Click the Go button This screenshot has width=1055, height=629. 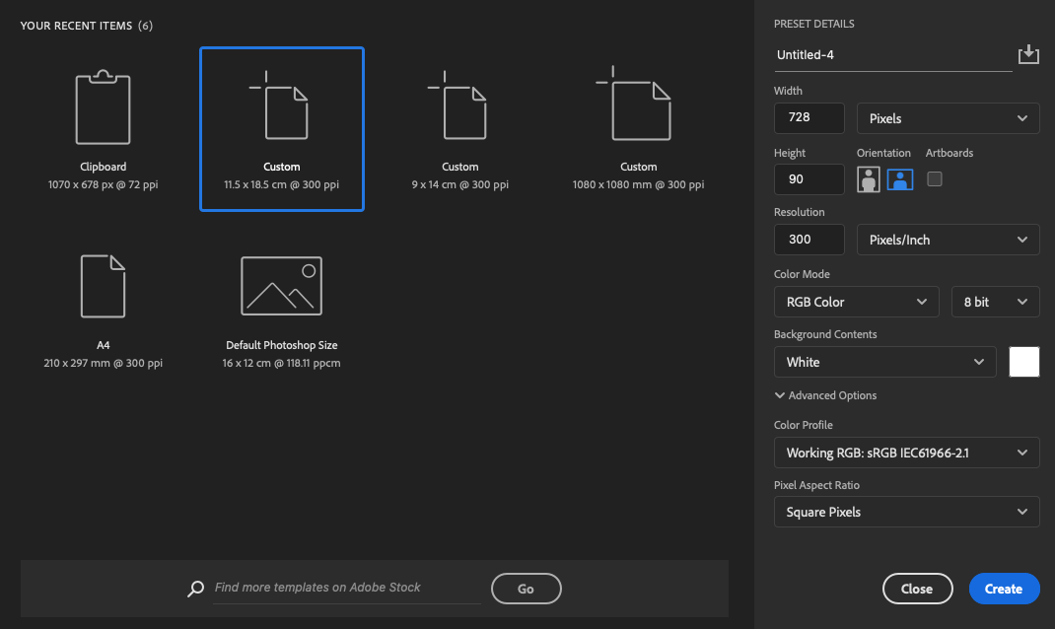pyautogui.click(x=526, y=589)
